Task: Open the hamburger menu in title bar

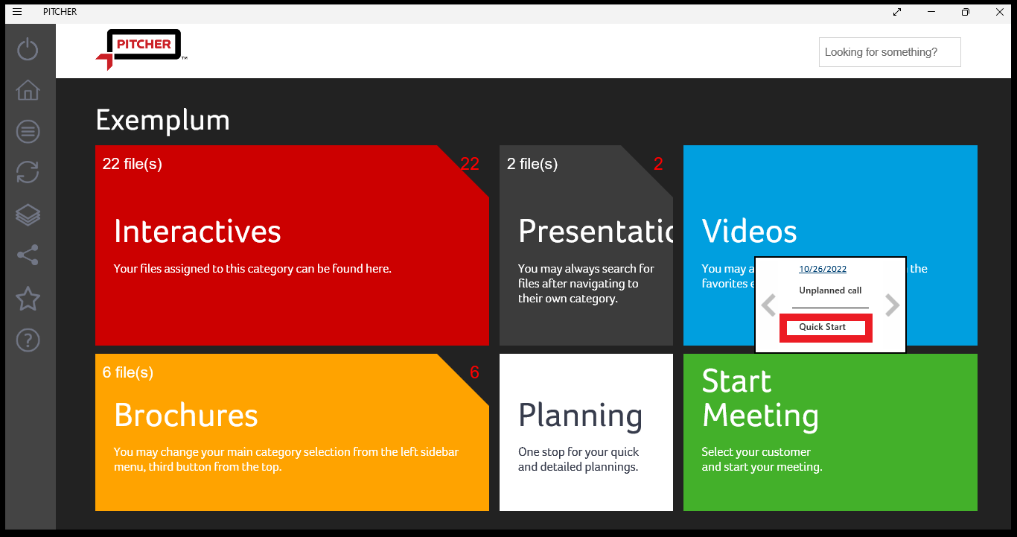Action: [x=17, y=12]
